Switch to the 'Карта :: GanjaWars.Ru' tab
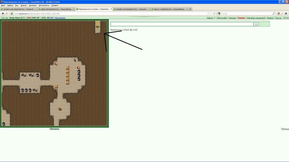The height and width of the screenshot is (162, 289). point(169,9)
